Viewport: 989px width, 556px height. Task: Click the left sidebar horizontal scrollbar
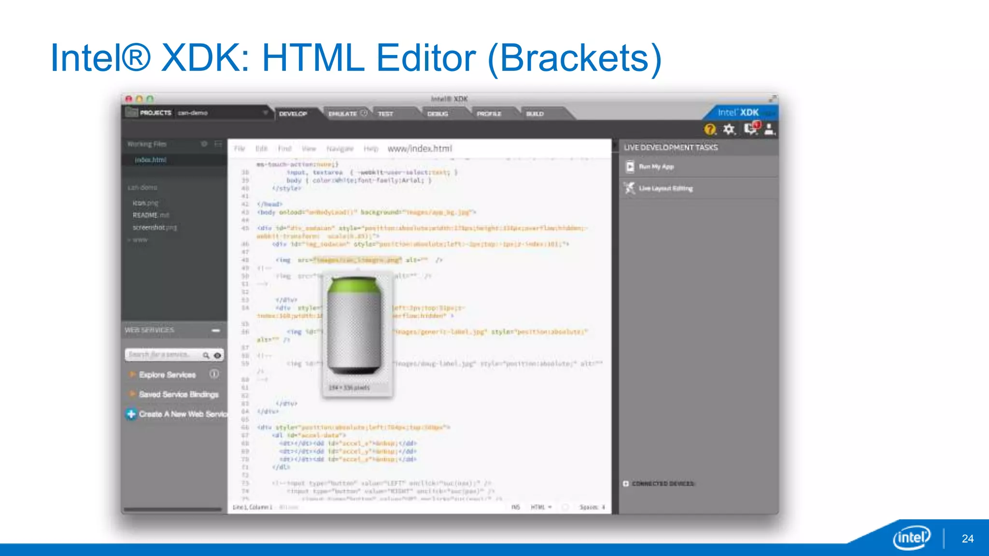[172, 509]
